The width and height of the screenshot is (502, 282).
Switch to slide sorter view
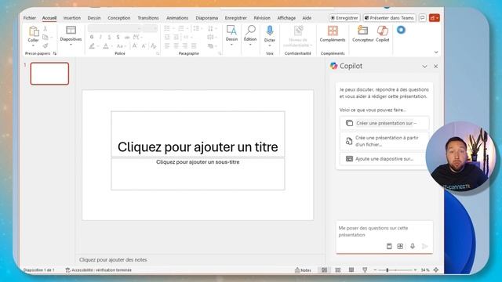tap(338, 269)
